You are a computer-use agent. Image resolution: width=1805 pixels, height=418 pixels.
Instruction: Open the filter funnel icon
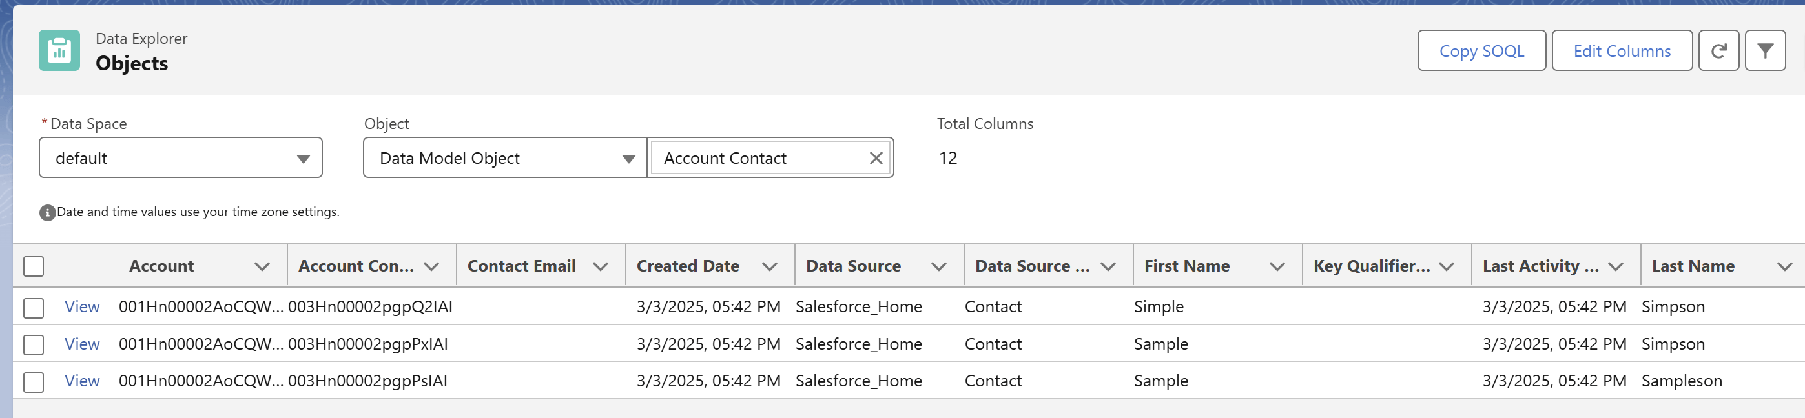(x=1764, y=50)
